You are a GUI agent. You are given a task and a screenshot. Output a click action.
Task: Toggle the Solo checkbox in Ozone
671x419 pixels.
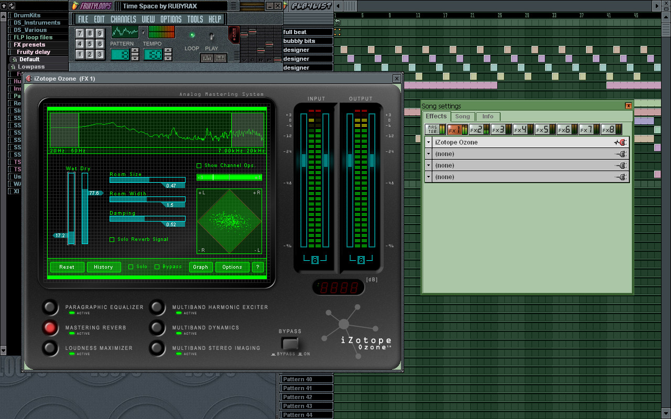pyautogui.click(x=131, y=267)
